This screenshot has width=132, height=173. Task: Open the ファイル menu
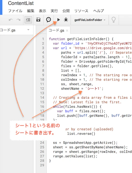click(15, 11)
